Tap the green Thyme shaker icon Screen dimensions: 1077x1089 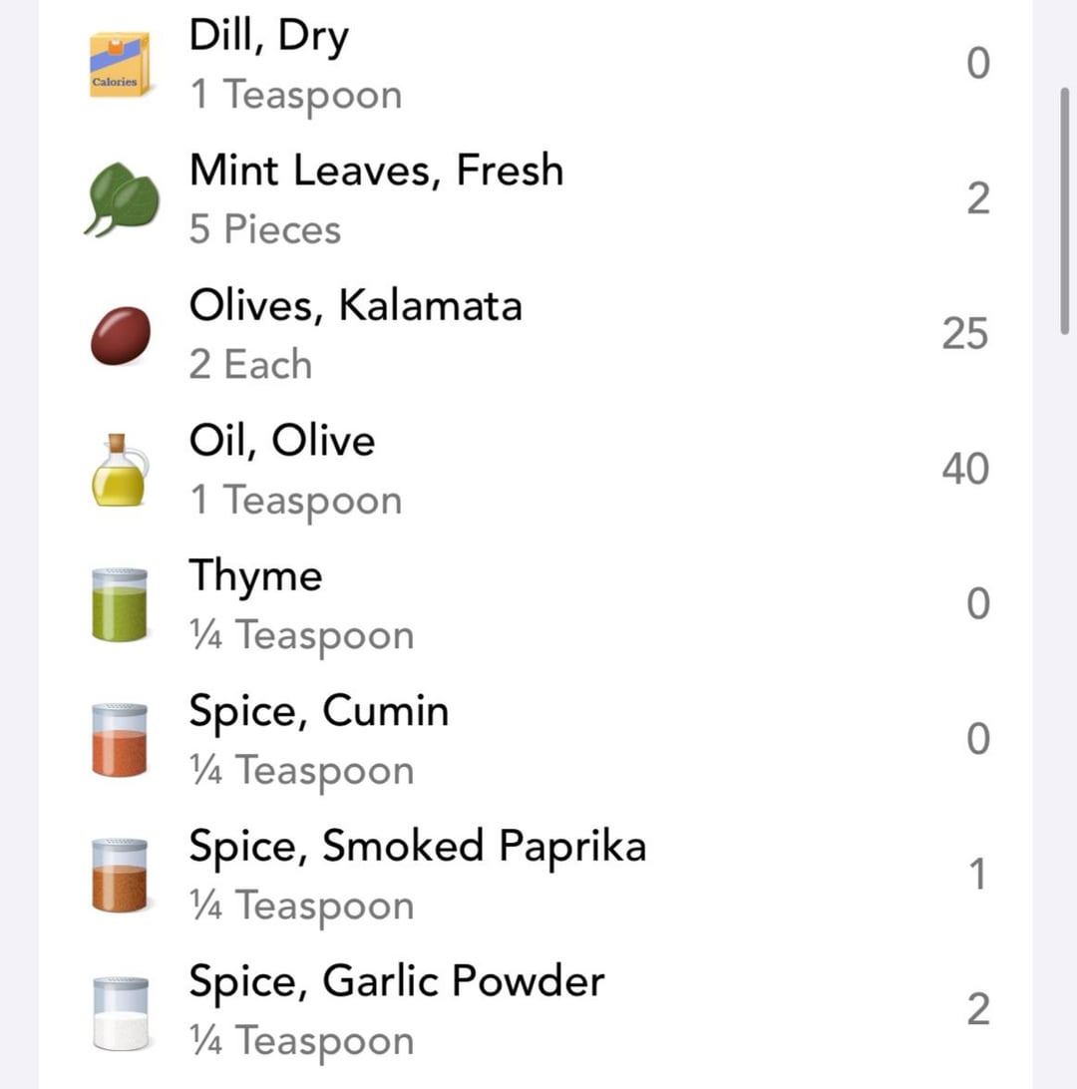(120, 604)
